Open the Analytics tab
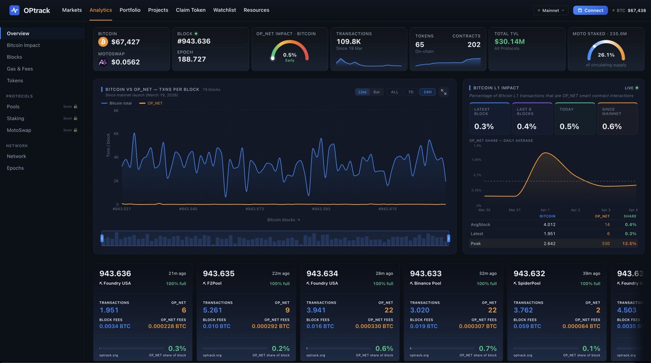The height and width of the screenshot is (363, 651). (101, 10)
